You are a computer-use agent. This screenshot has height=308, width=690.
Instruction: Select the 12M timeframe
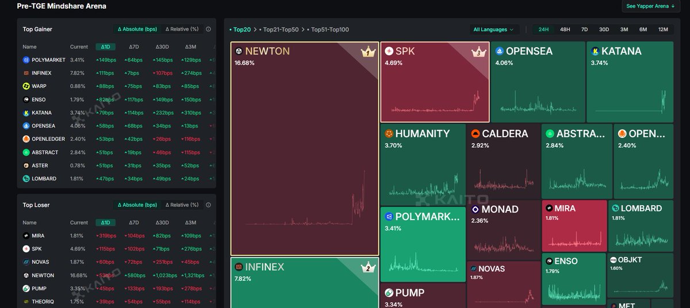[x=663, y=29]
